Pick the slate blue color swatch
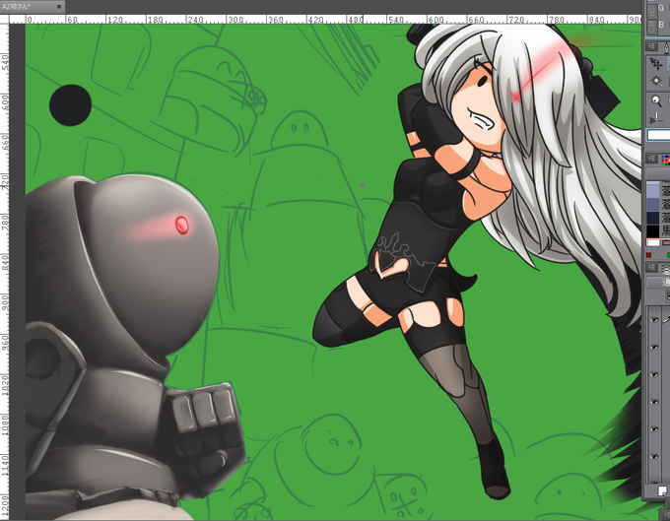The image size is (670, 521). click(x=653, y=205)
